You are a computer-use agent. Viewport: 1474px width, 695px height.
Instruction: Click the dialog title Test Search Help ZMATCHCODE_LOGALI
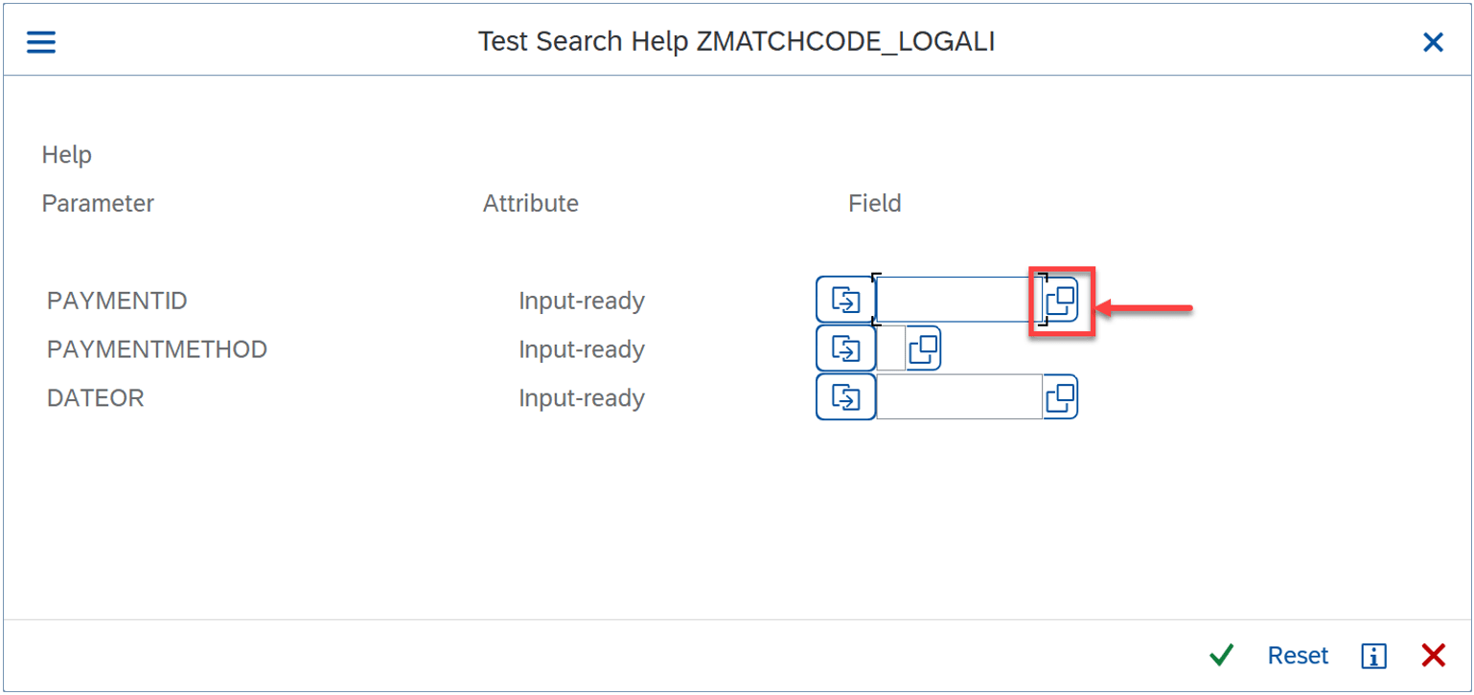coord(736,41)
